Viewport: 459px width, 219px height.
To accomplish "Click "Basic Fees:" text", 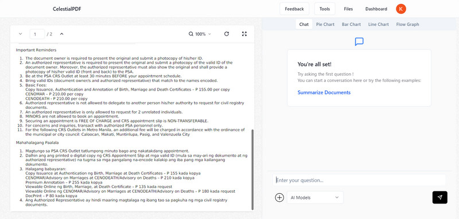I will tap(36, 85).
